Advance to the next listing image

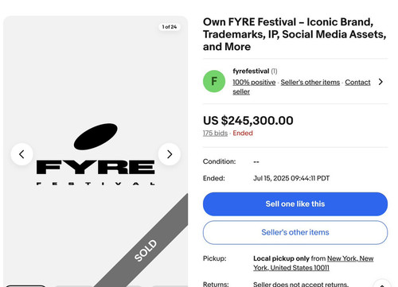[170, 154]
